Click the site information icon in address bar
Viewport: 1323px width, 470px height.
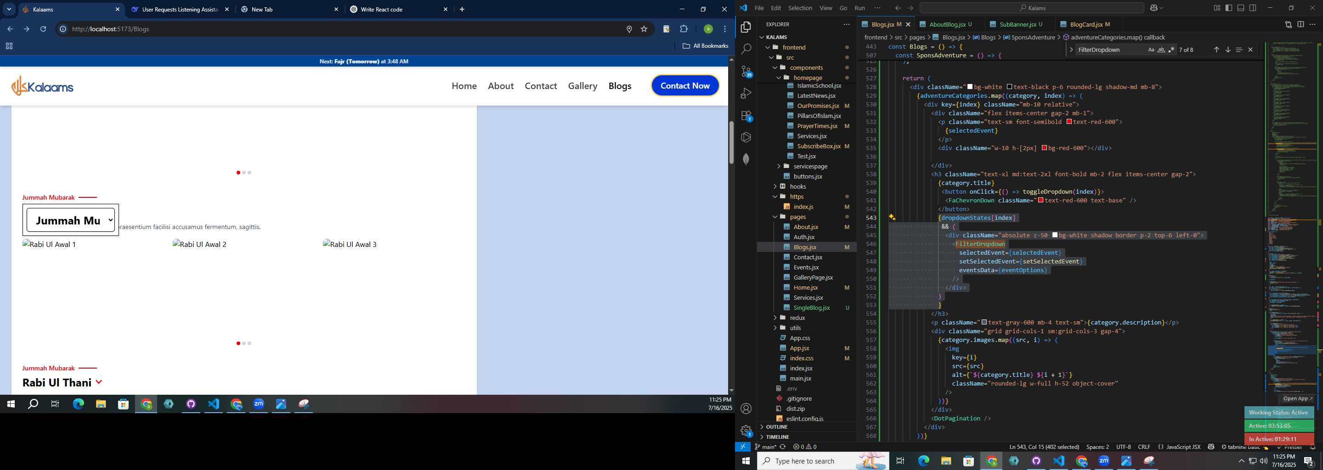pyautogui.click(x=62, y=29)
